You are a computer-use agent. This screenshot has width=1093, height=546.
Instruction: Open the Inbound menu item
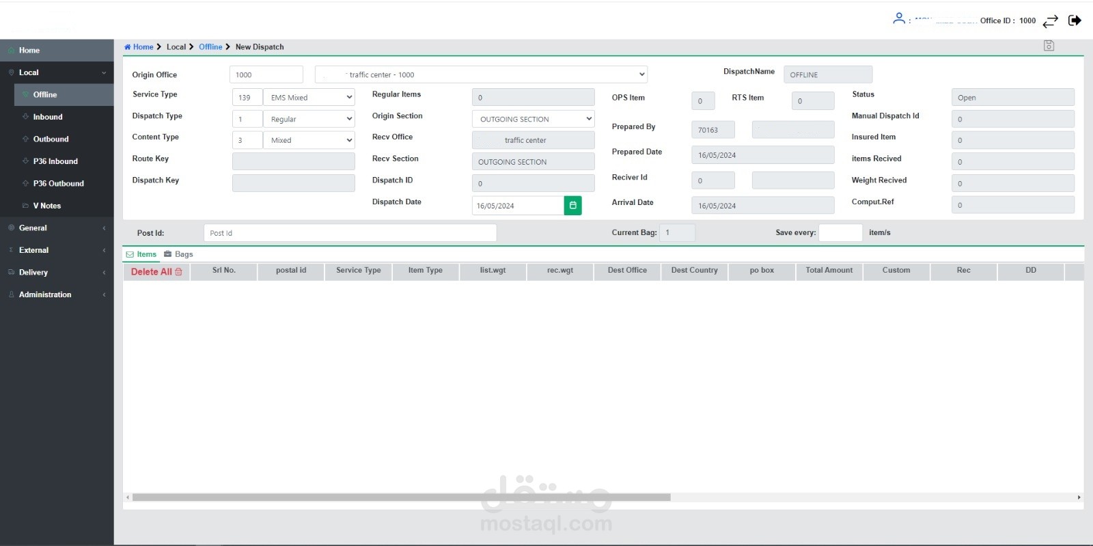[64, 117]
